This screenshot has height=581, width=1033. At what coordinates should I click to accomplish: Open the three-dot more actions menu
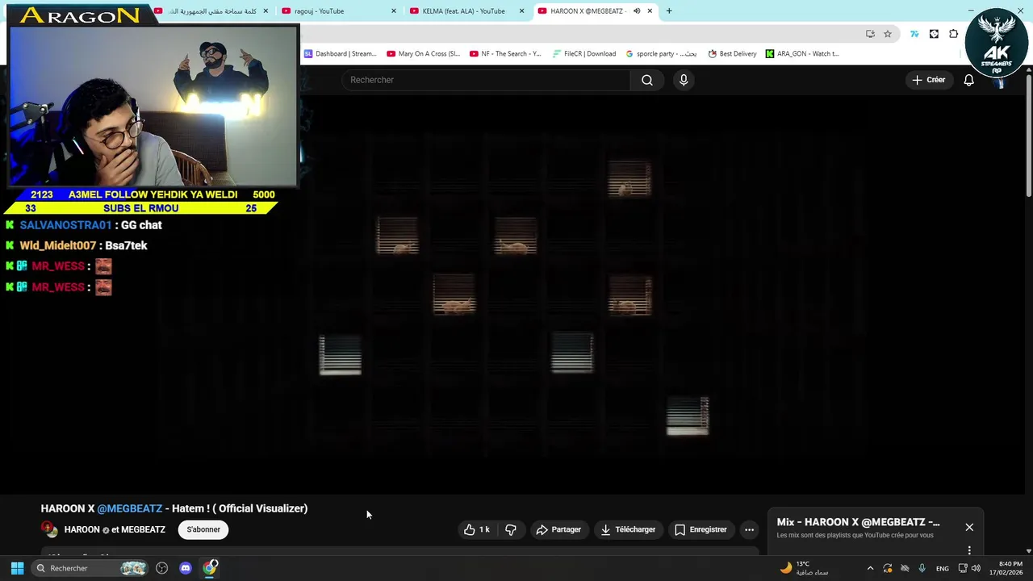(749, 529)
